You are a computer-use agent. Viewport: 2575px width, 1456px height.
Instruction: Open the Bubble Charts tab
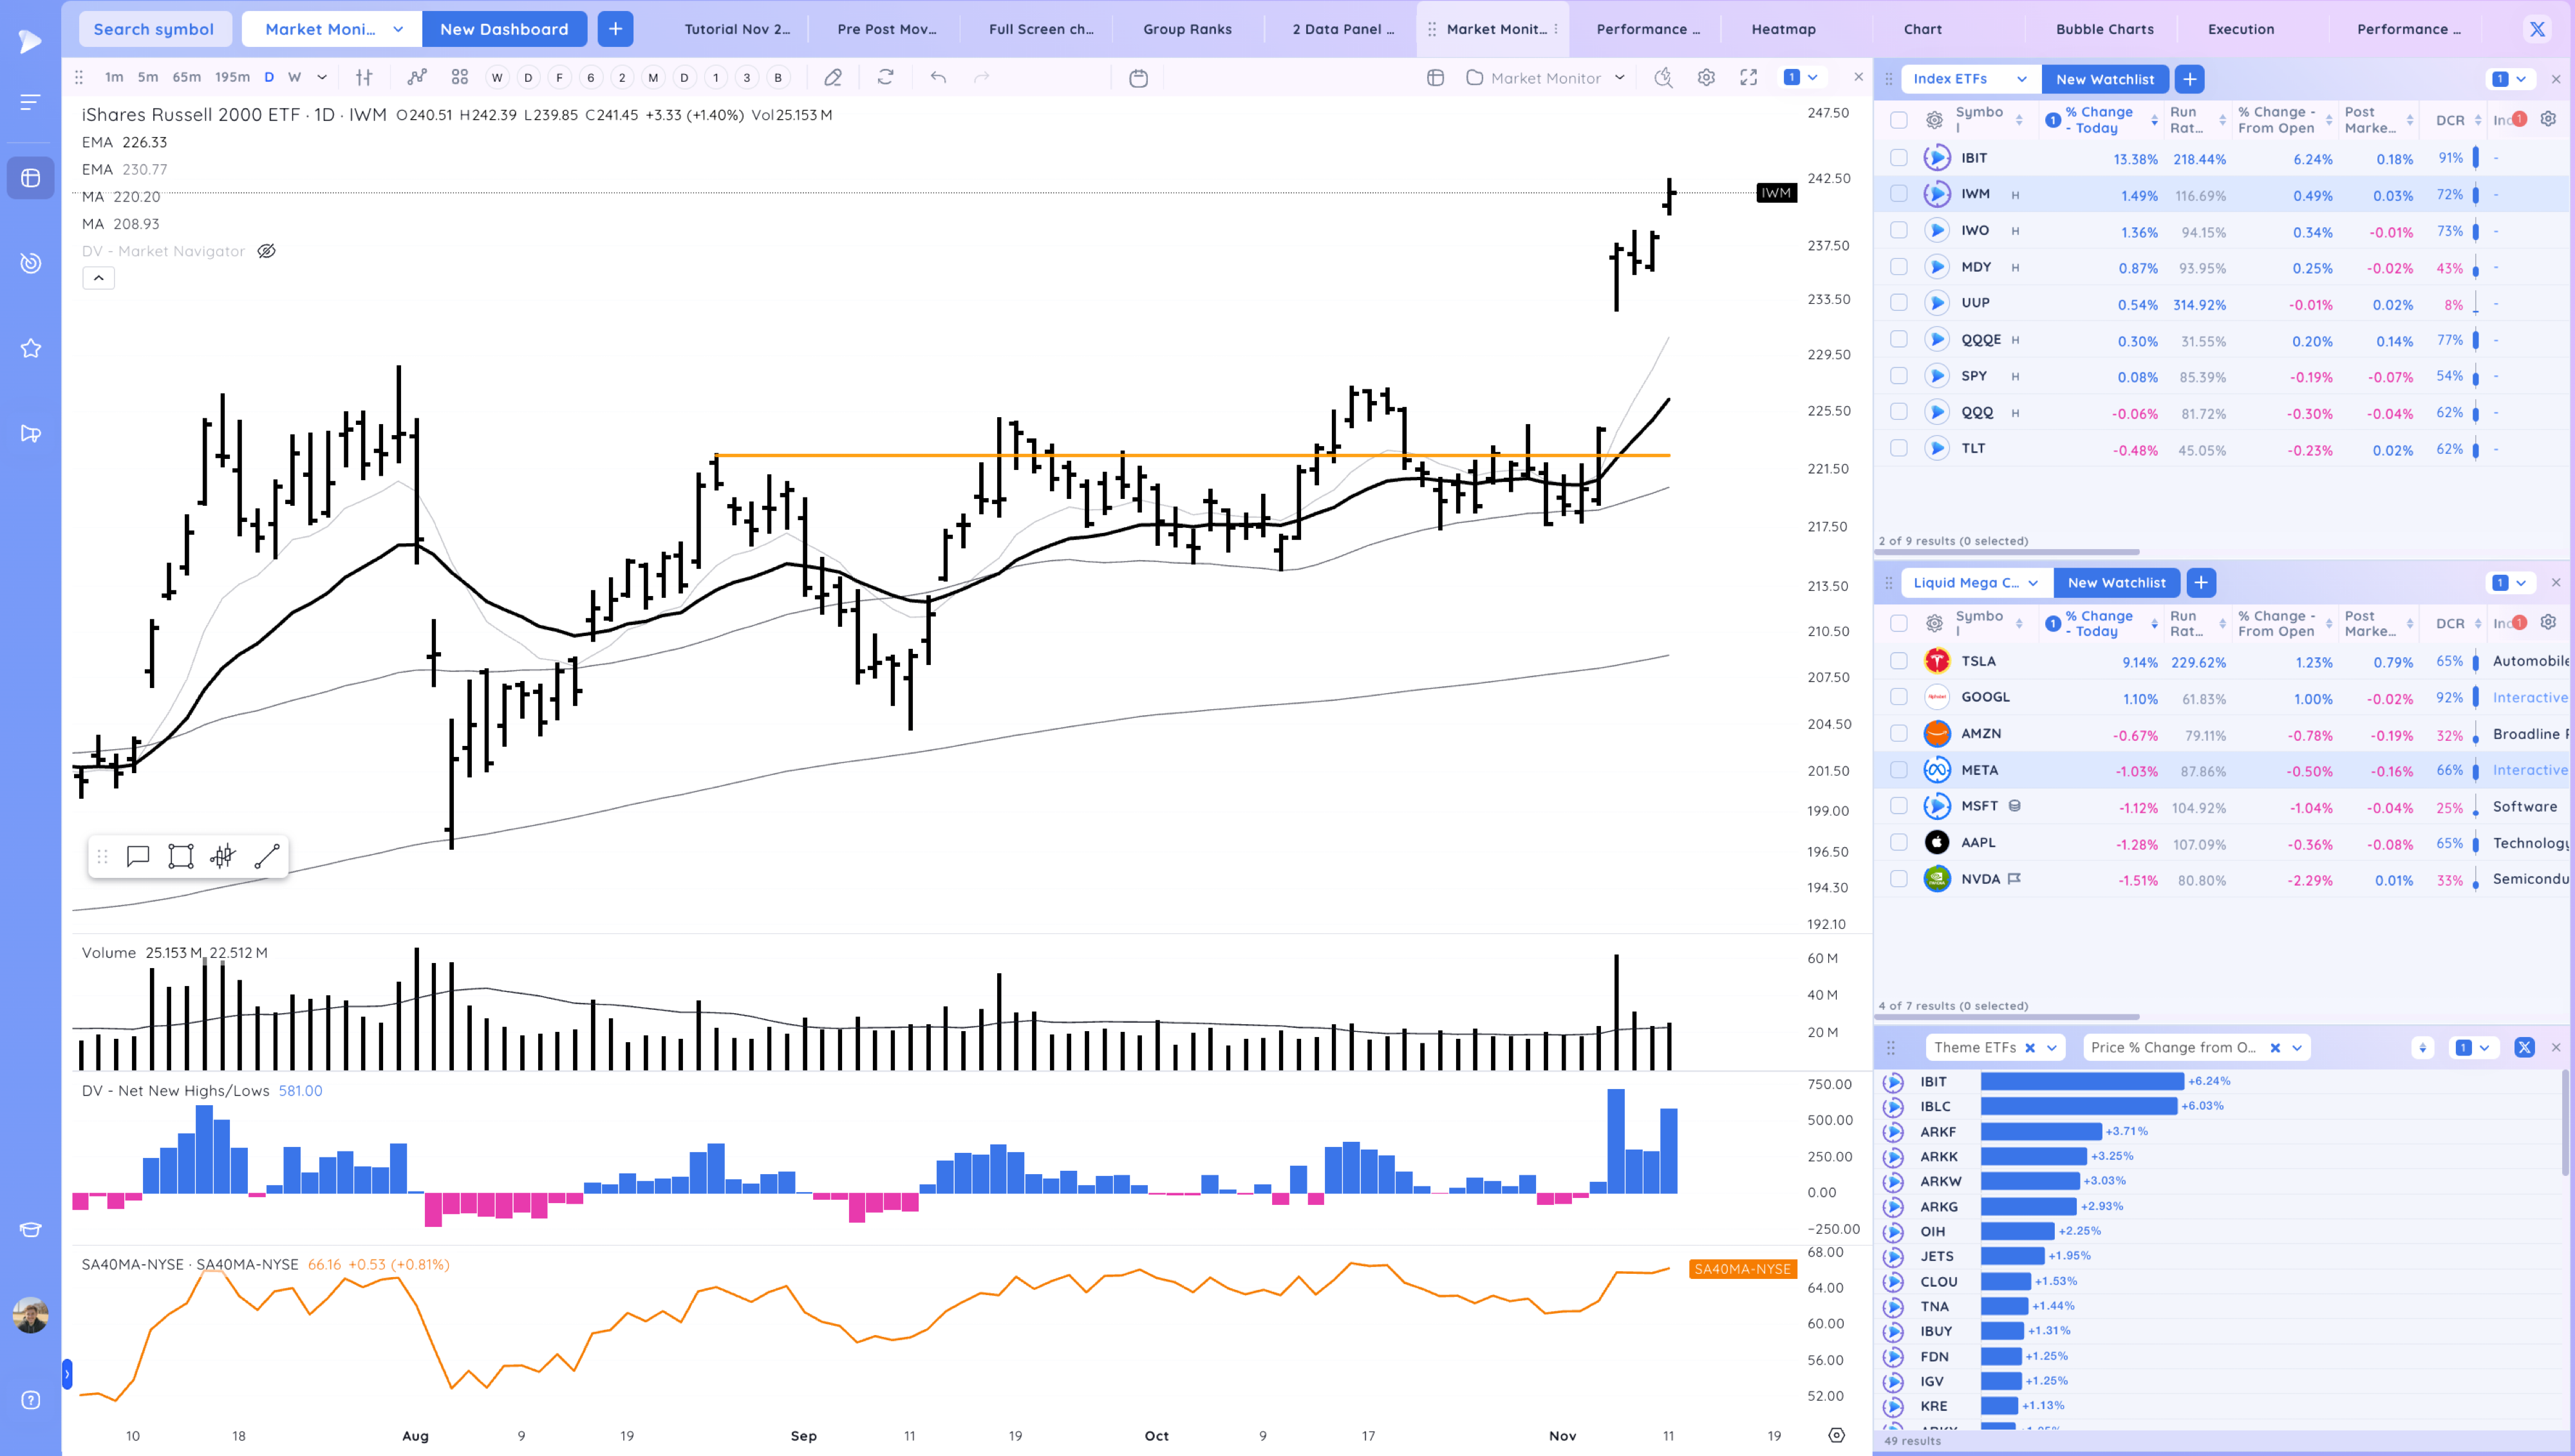pos(2104,29)
